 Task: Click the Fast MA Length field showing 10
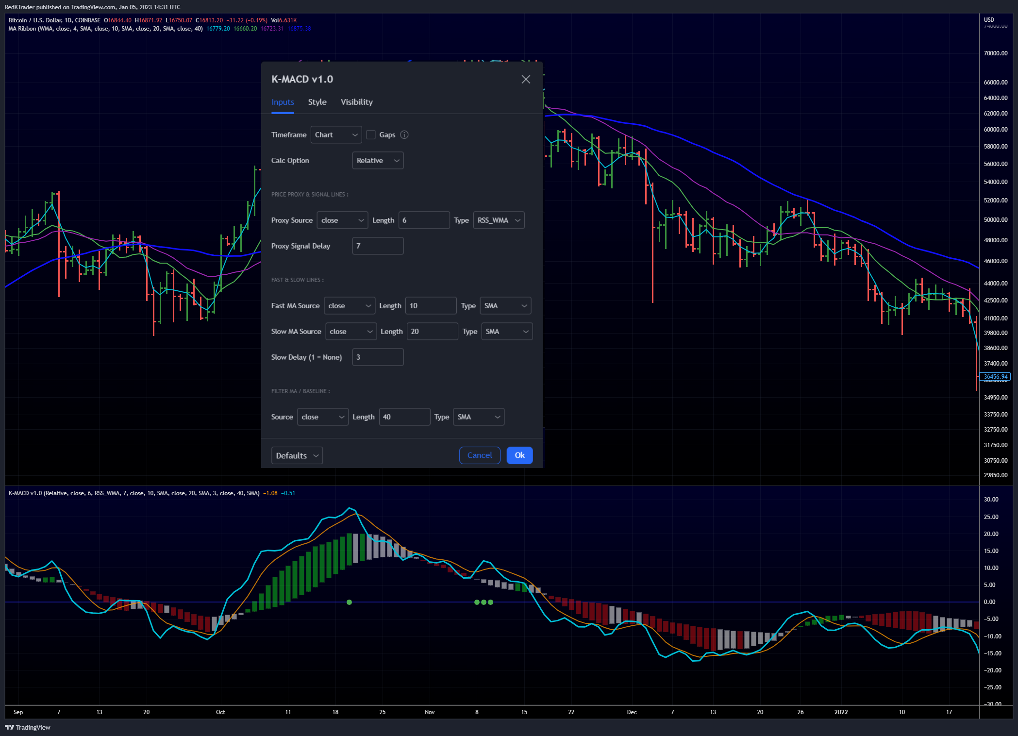click(431, 305)
